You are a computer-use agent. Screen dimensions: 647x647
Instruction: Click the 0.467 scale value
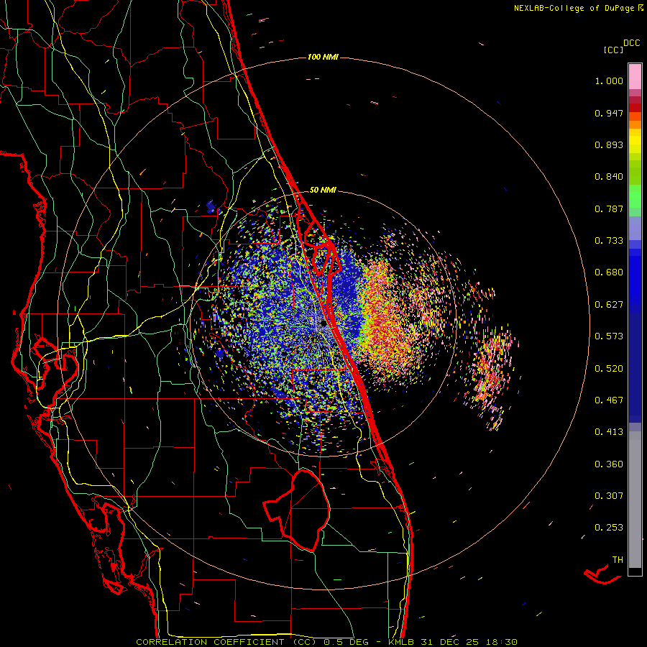coord(609,400)
